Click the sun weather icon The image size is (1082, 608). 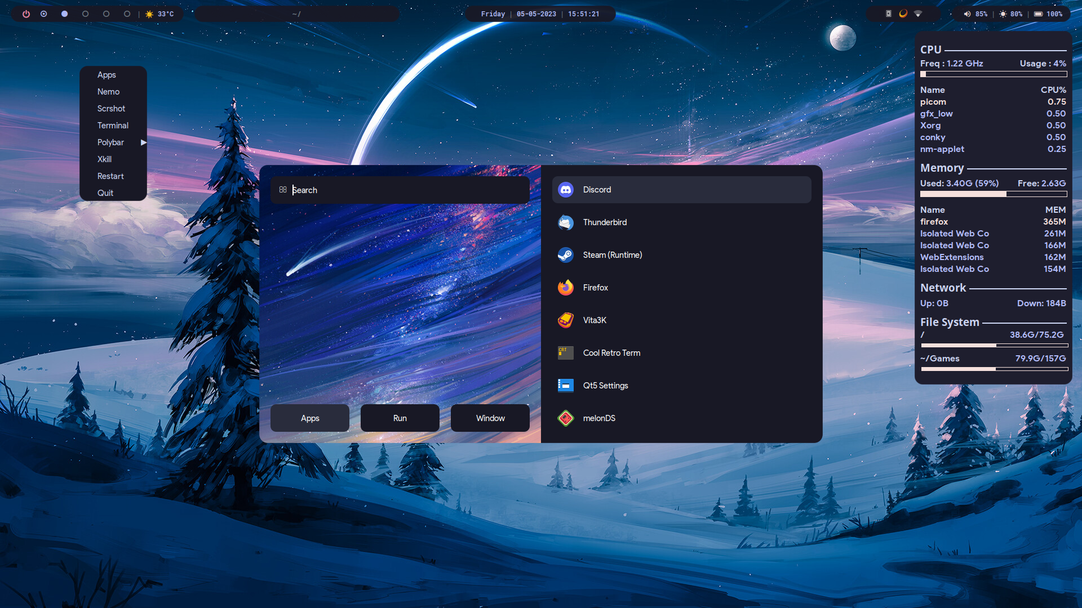(149, 14)
